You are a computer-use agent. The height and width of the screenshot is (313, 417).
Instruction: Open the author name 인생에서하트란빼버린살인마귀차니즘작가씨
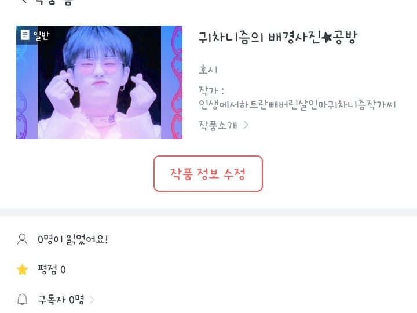click(x=297, y=104)
